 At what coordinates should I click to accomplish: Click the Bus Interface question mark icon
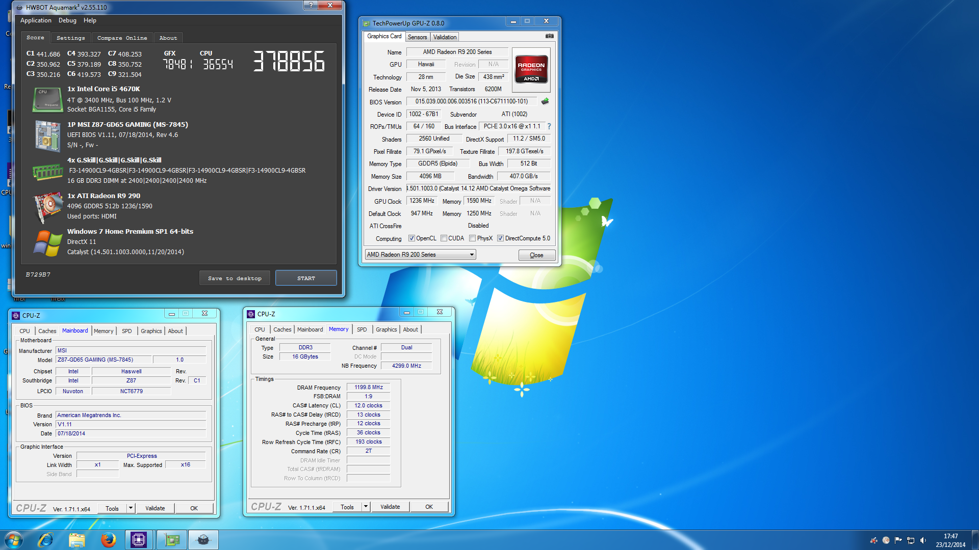(x=549, y=126)
